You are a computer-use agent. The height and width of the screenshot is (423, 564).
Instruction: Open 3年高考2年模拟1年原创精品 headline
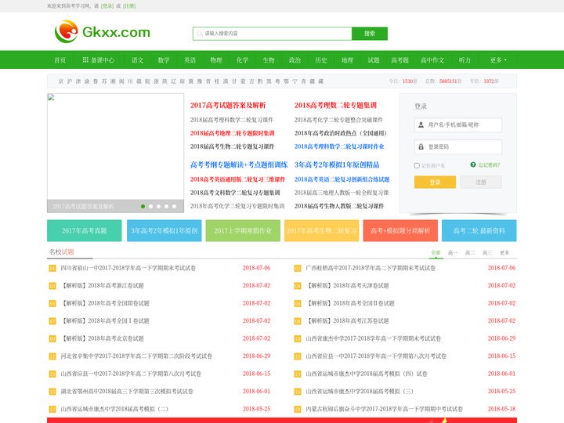coord(337,164)
